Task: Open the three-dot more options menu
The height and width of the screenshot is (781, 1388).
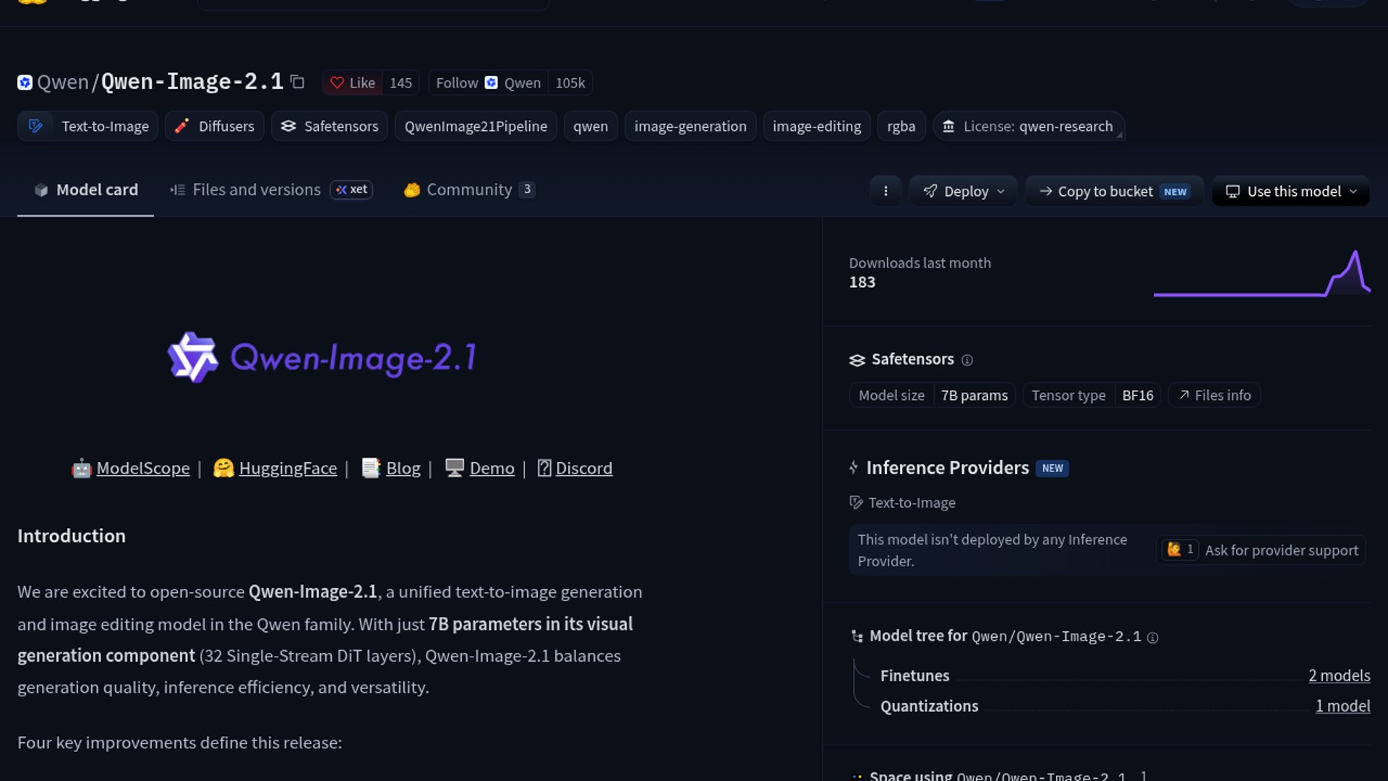Action: pyautogui.click(x=886, y=192)
